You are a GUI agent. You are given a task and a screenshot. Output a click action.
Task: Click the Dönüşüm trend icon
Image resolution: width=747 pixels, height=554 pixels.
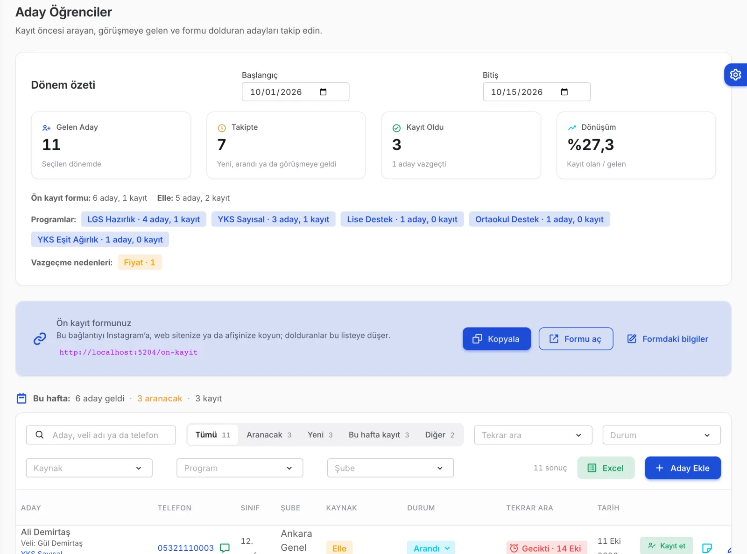click(x=572, y=127)
